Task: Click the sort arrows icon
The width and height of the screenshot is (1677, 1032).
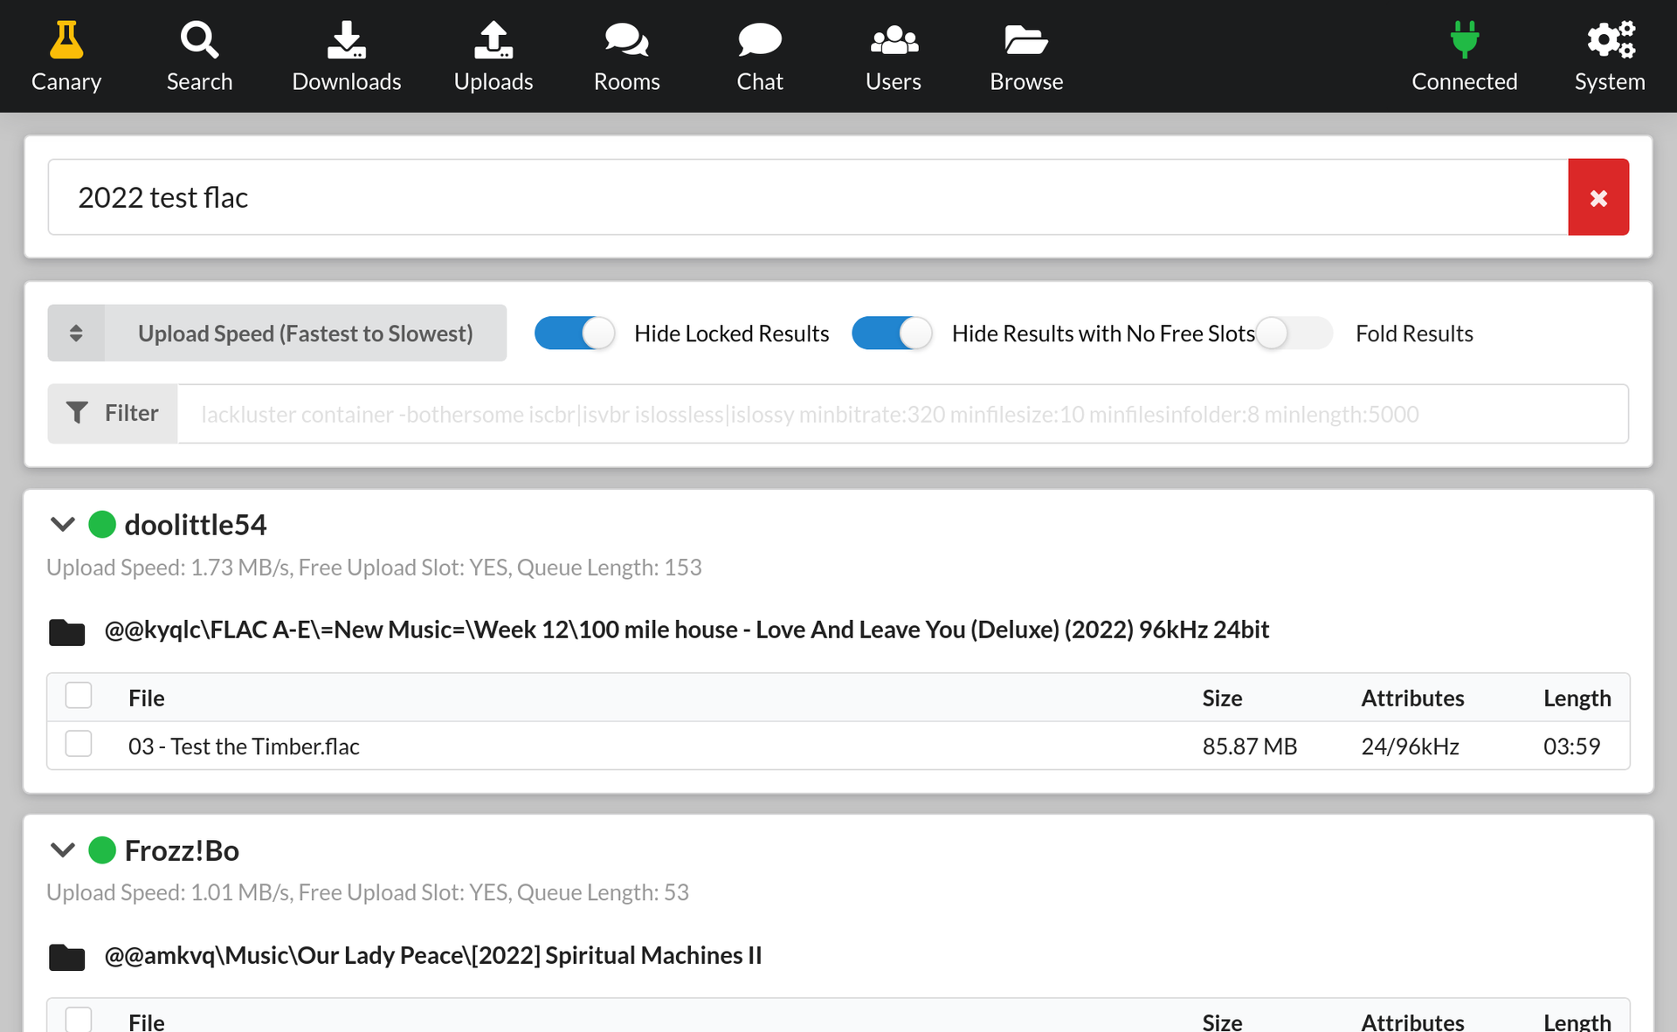Action: tap(76, 333)
